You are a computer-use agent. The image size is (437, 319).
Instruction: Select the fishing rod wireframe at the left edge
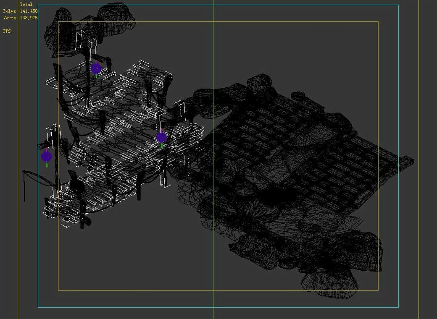39,185
